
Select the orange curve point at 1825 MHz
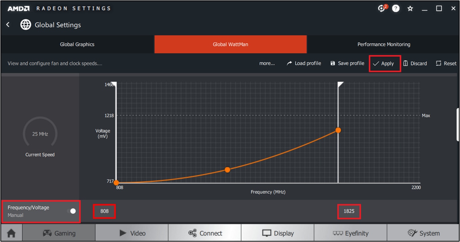click(x=338, y=130)
